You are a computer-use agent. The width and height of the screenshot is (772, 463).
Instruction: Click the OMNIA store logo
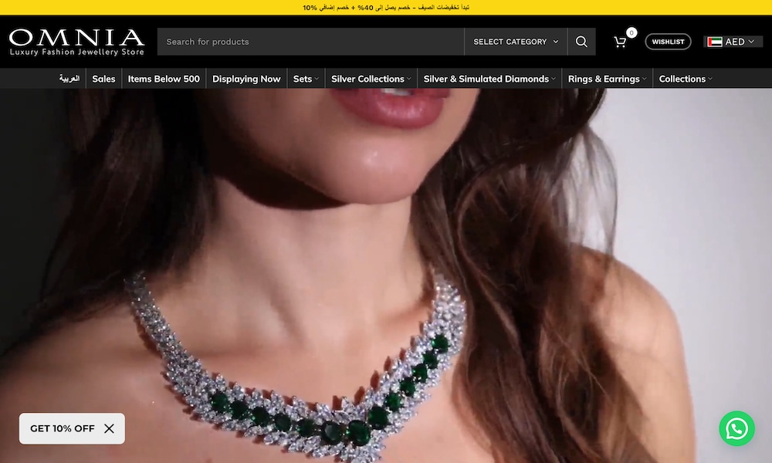click(x=76, y=42)
